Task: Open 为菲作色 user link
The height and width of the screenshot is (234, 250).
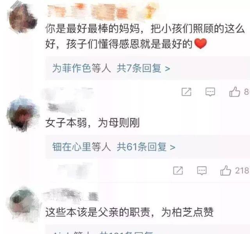Action: click(71, 68)
